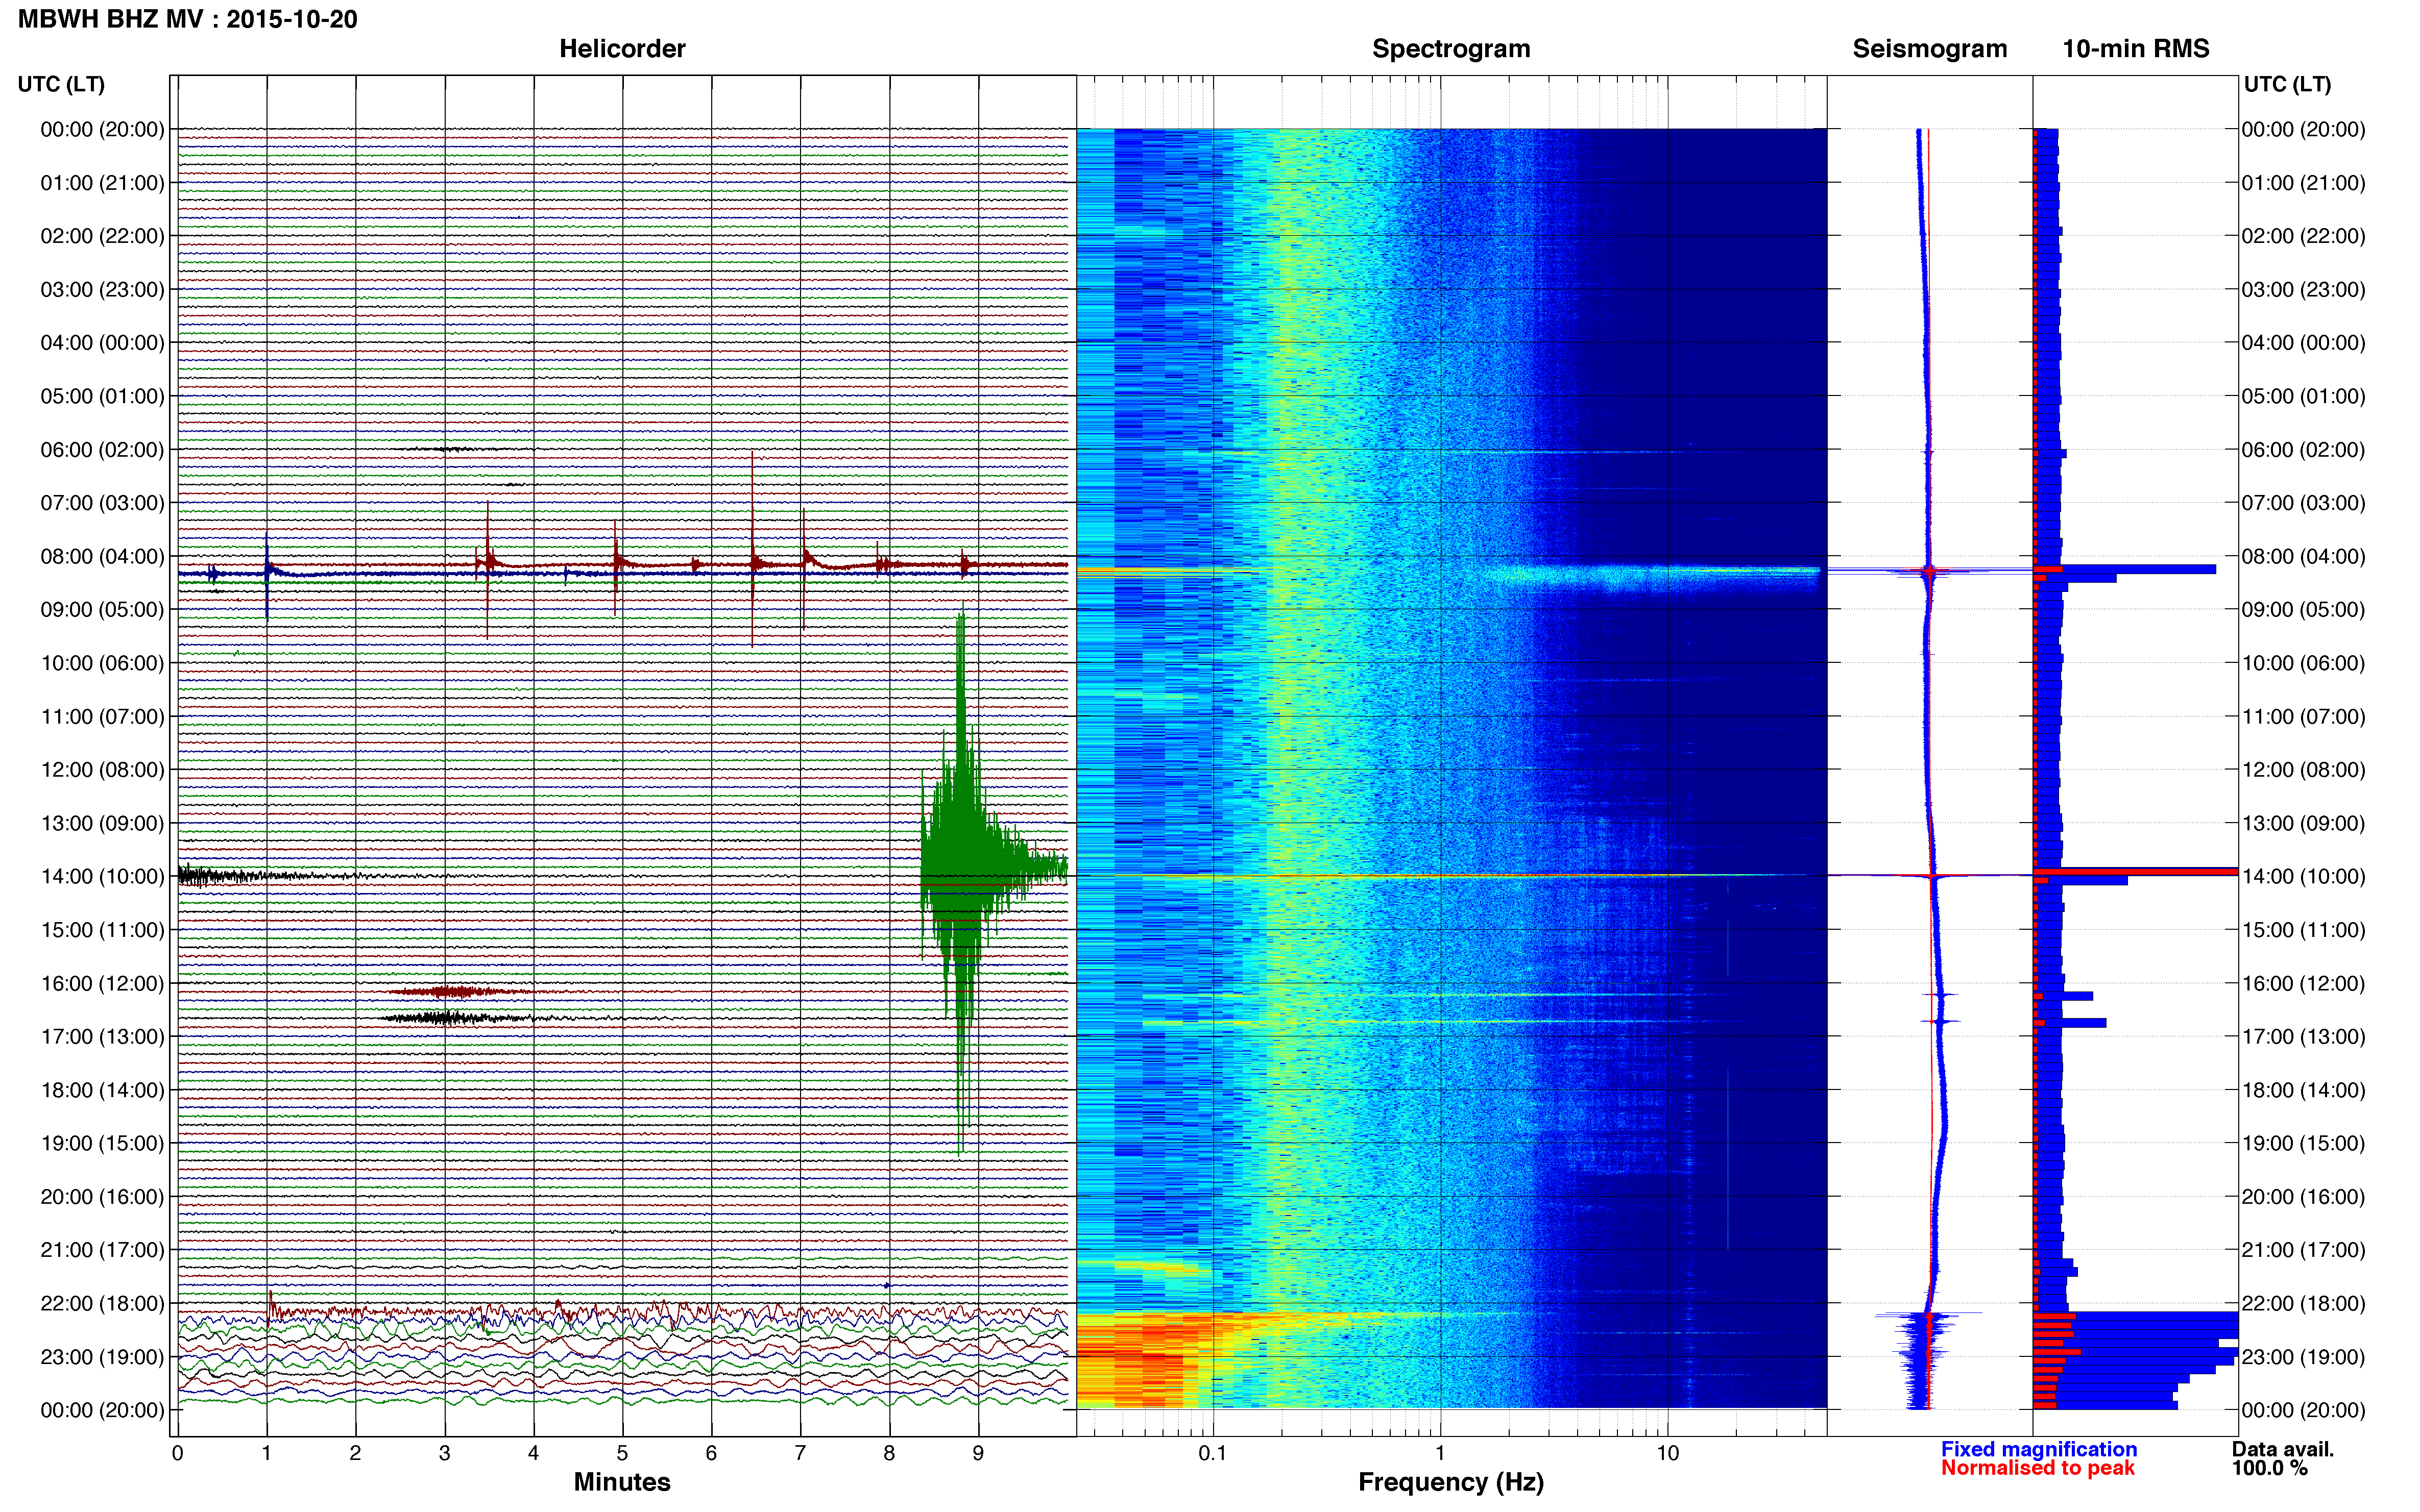Click the "100.0 %" data availability value
The width and height of the screenshot is (2420, 1512).
click(2270, 1468)
